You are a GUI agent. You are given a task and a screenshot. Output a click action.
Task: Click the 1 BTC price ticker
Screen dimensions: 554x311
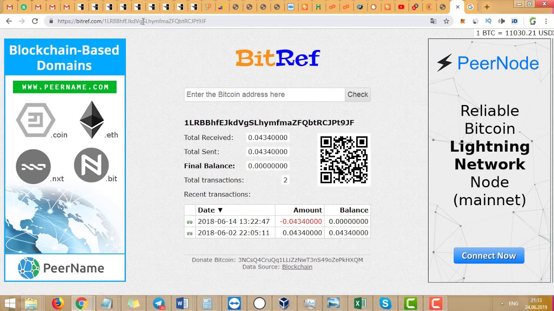[515, 33]
